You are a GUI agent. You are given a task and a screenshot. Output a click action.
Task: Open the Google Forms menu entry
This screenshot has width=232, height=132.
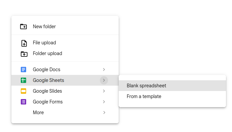tap(65, 102)
